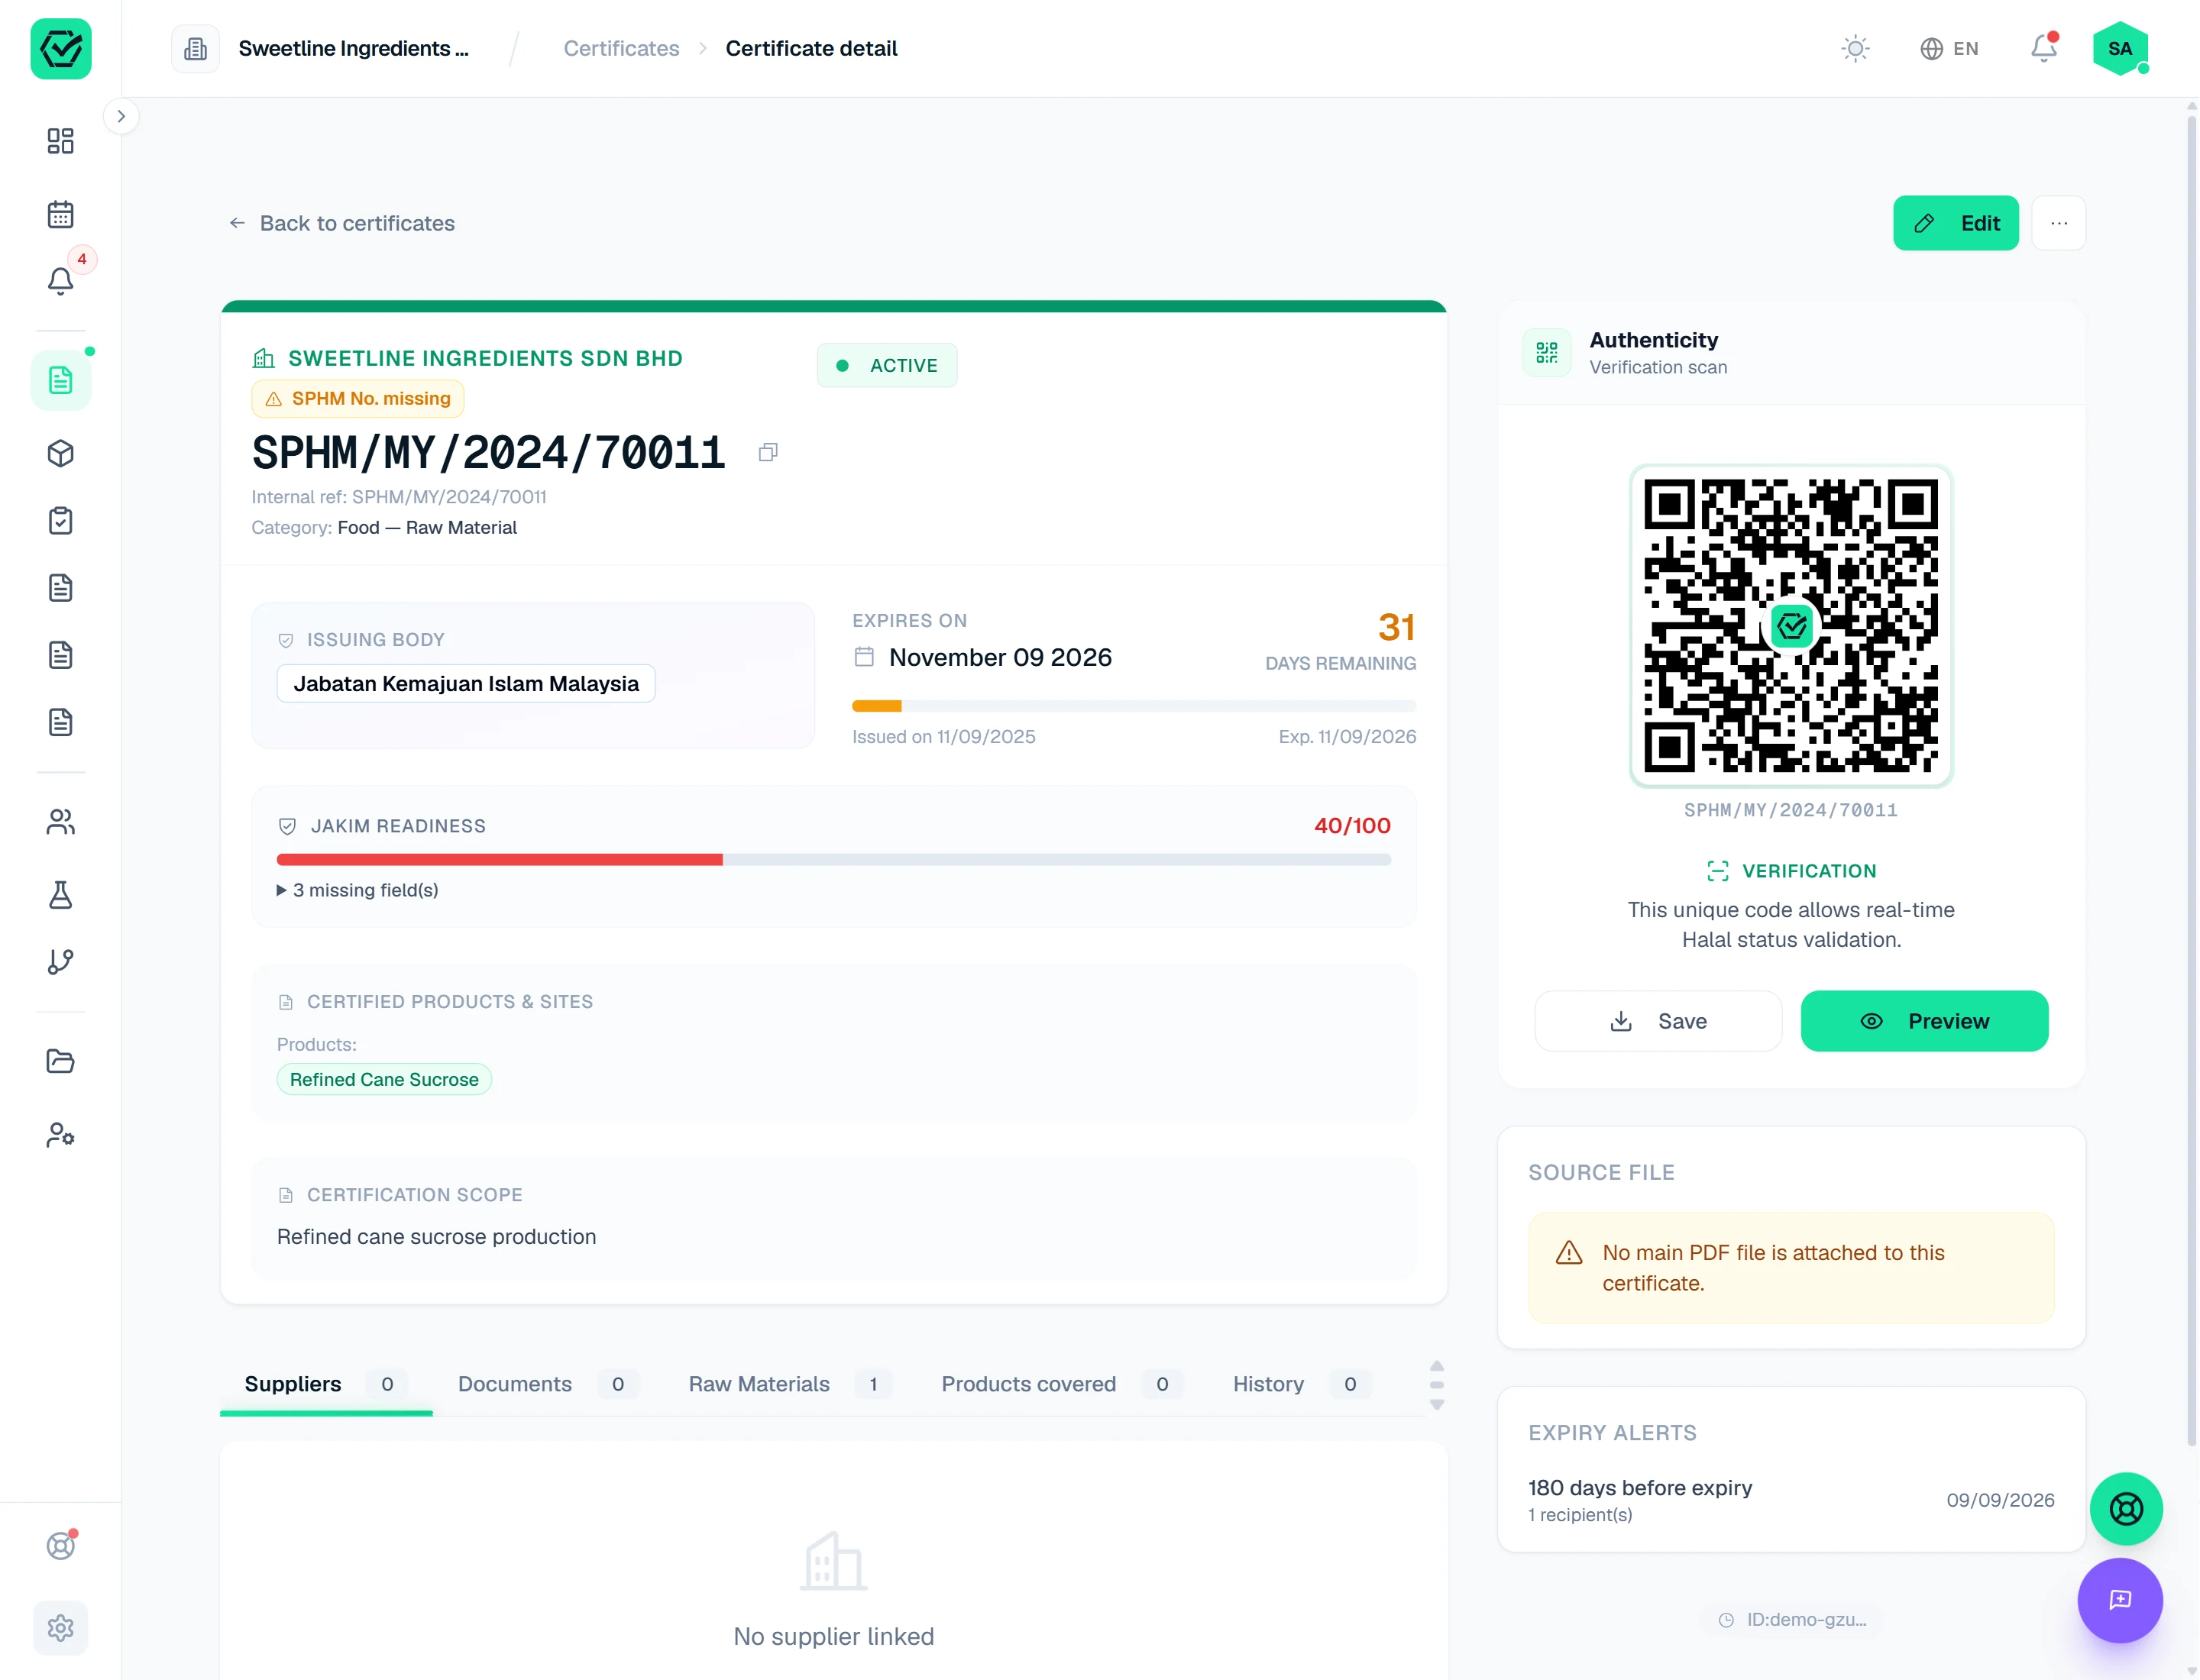Open the highlighted certificates document icon in sidebar
Viewport: 2200px width, 1680px height.
tap(60, 380)
